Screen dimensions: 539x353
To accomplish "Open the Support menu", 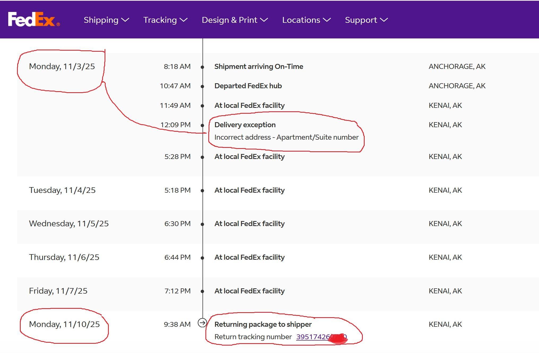I will (x=361, y=20).
